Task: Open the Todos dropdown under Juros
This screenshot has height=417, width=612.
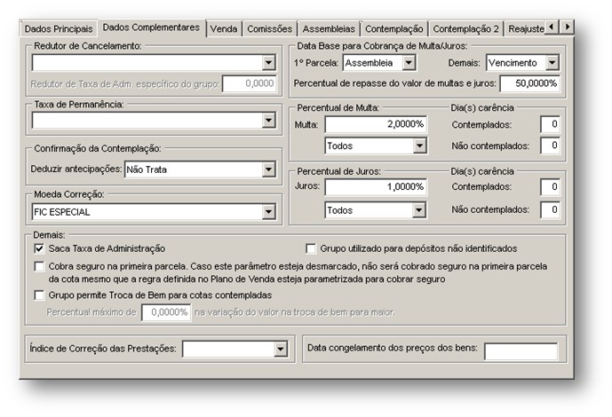Action: [418, 210]
